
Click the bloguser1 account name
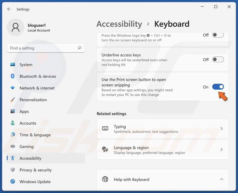36,25
